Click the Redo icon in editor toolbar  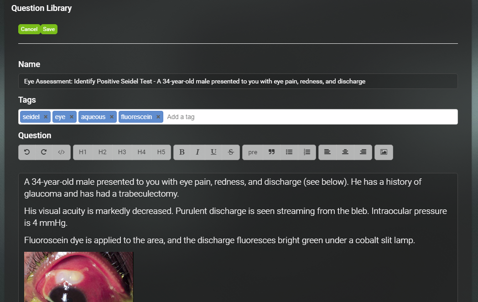(44, 152)
